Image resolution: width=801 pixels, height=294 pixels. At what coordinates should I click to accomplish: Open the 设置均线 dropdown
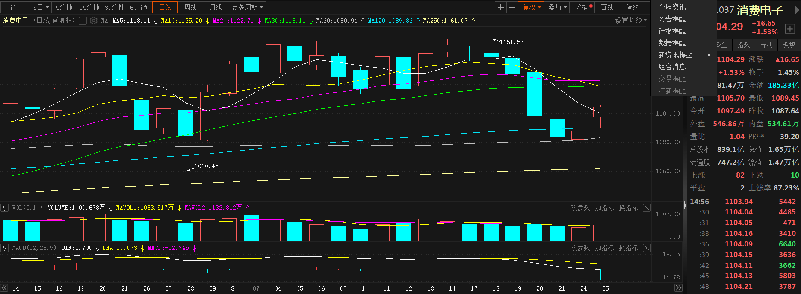coord(630,21)
